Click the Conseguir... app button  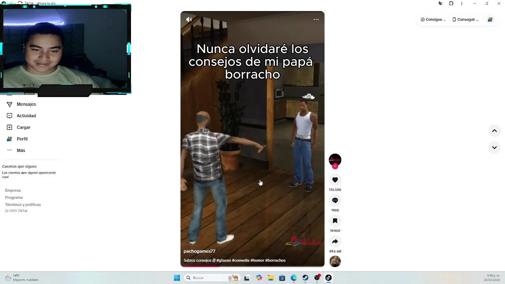tap(466, 19)
